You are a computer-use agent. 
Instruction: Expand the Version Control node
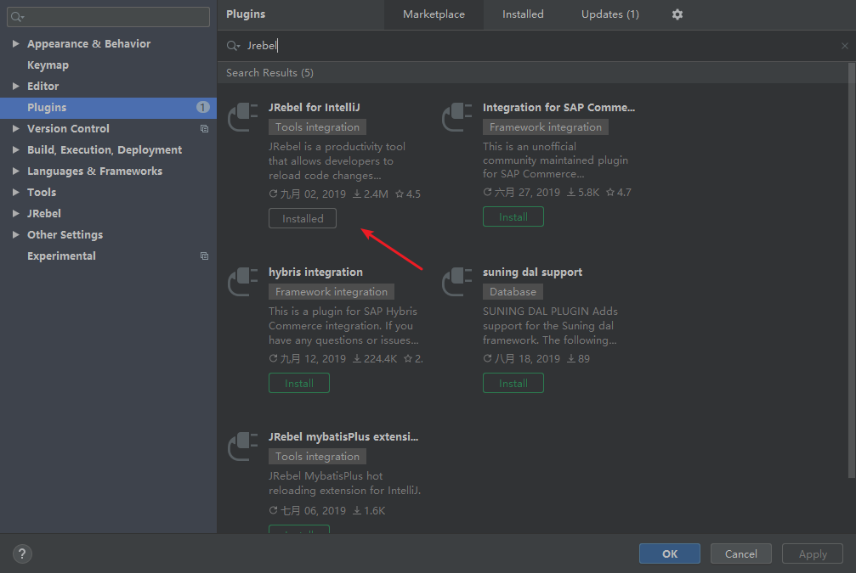[16, 129]
